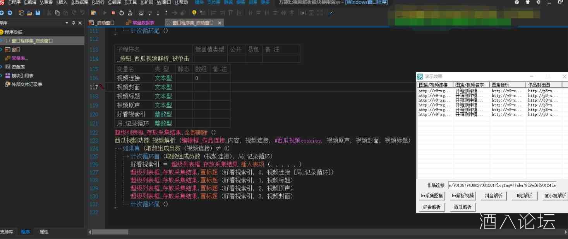
Task: Select the 属性 bottom panel tab
Action: pyautogui.click(x=44, y=232)
